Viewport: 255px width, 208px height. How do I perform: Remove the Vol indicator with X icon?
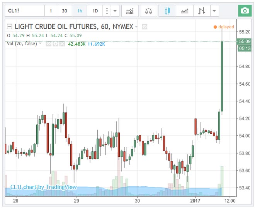click(x=62, y=44)
